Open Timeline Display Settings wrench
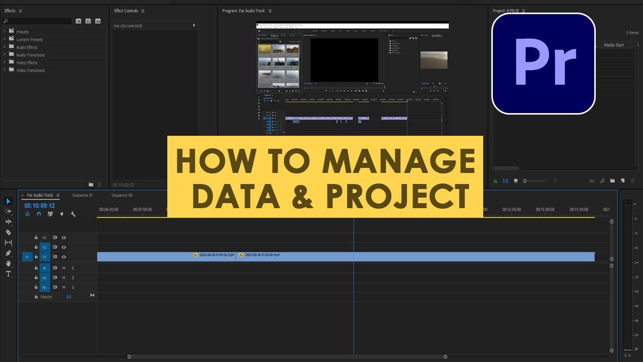 point(73,214)
